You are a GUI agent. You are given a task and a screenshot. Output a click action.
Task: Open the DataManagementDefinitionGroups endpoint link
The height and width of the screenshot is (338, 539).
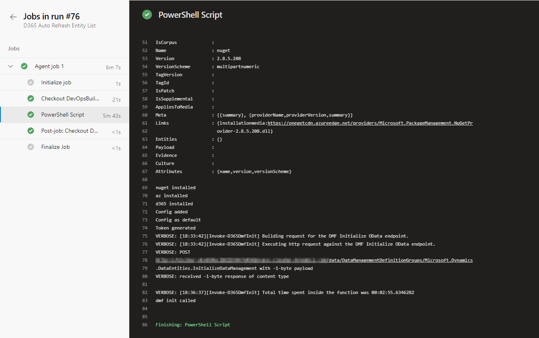click(x=400, y=260)
